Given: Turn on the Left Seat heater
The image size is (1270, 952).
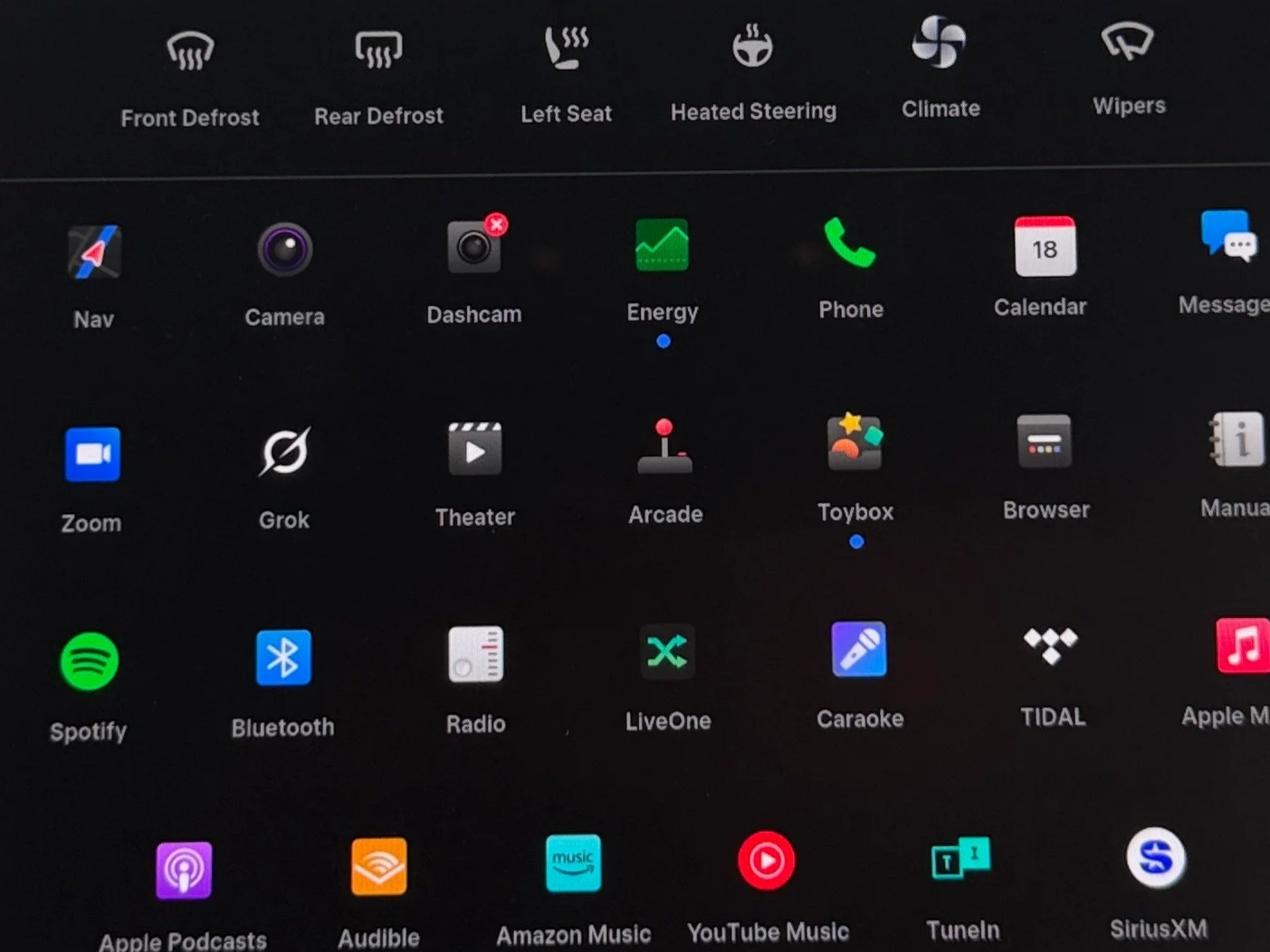Looking at the screenshot, I should (x=566, y=47).
